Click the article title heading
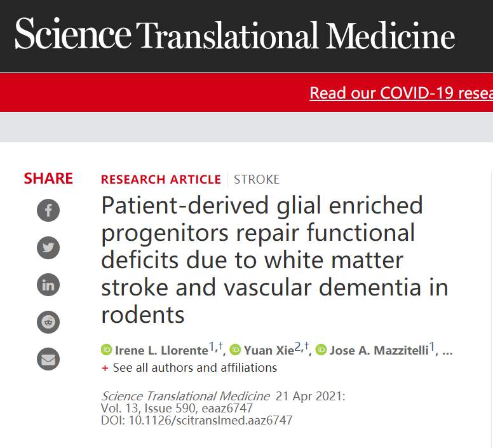Viewport: 493px width, 448px height. click(x=274, y=260)
